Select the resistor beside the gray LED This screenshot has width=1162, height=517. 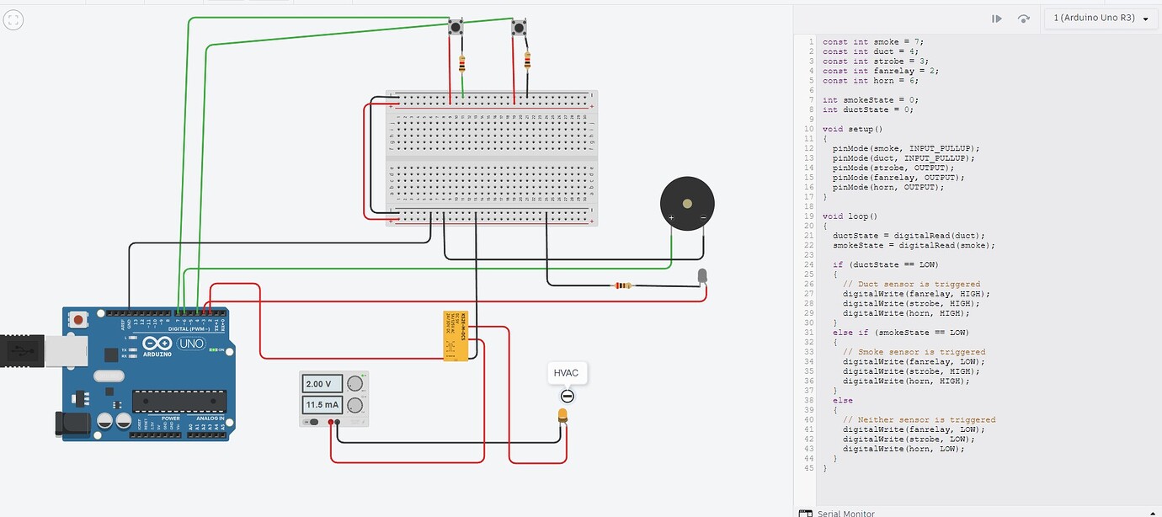point(623,285)
